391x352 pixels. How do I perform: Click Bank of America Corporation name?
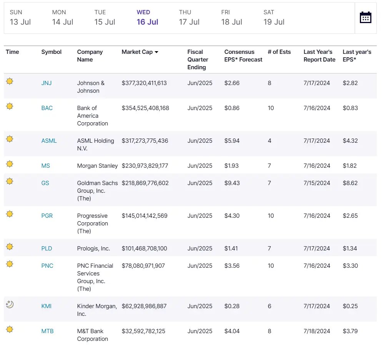click(93, 116)
